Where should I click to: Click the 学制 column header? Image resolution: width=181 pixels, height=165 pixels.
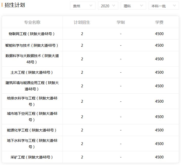point(121,22)
